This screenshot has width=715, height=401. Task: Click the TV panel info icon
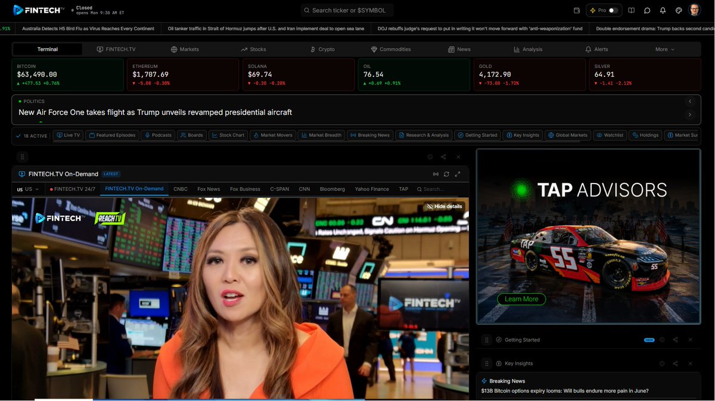coord(430,157)
